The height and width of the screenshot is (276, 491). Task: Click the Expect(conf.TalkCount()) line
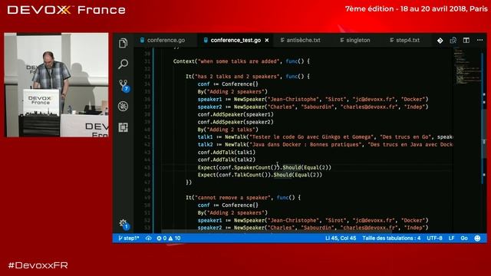pos(259,175)
